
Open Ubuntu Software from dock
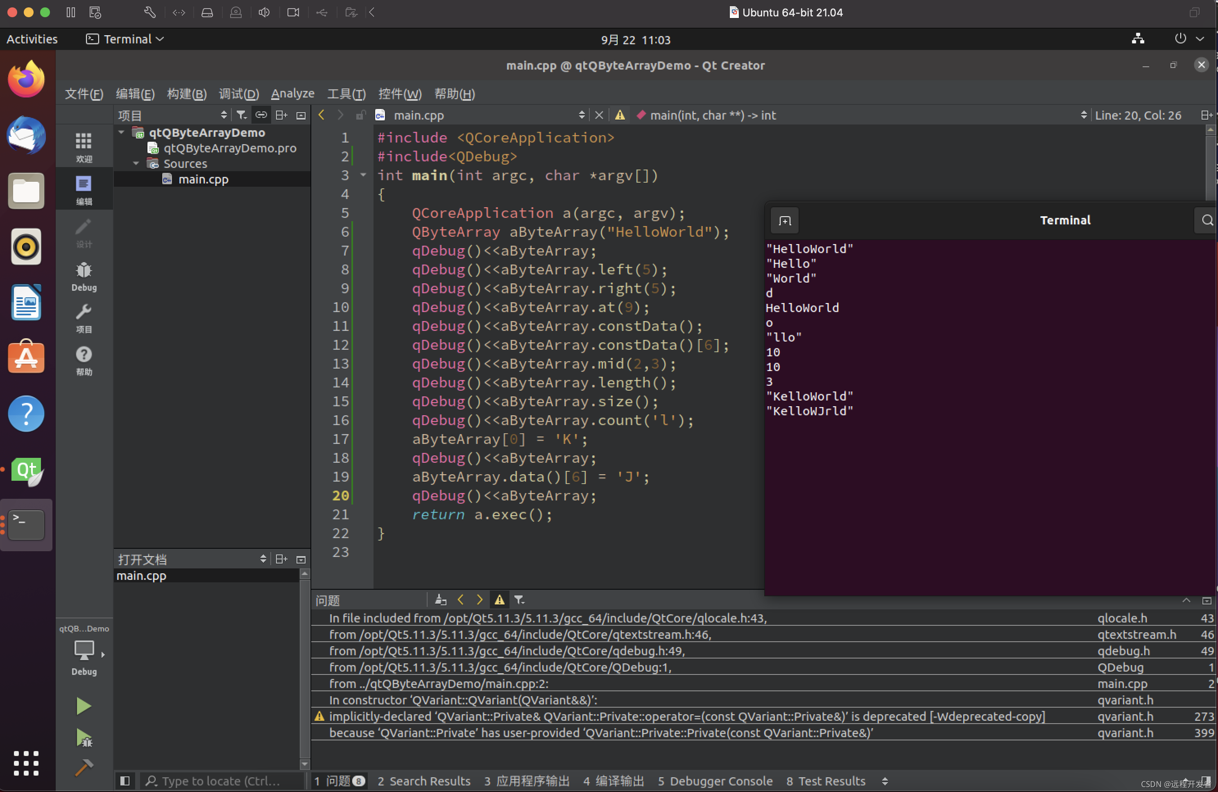(x=26, y=357)
